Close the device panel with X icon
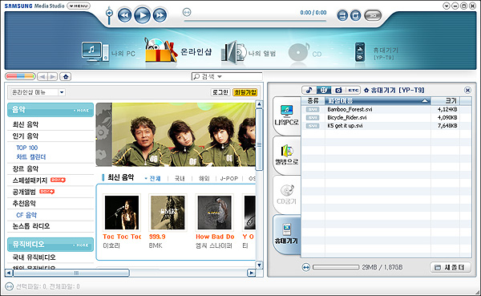 pos(467,90)
